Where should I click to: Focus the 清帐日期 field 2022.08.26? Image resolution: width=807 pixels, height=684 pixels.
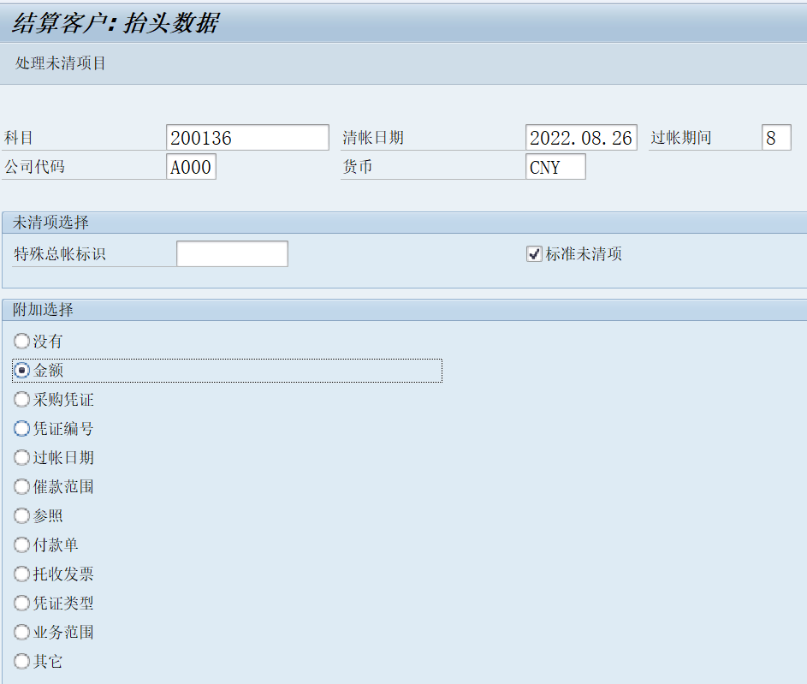(x=581, y=138)
